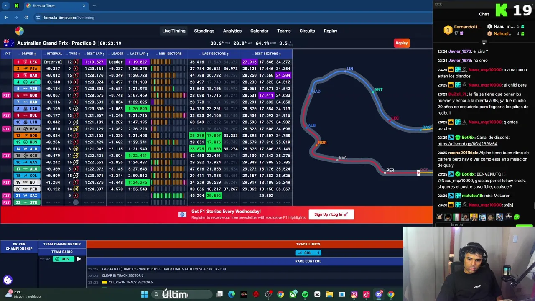Open the Analytics menu item
The height and width of the screenshot is (301, 535).
click(232, 31)
